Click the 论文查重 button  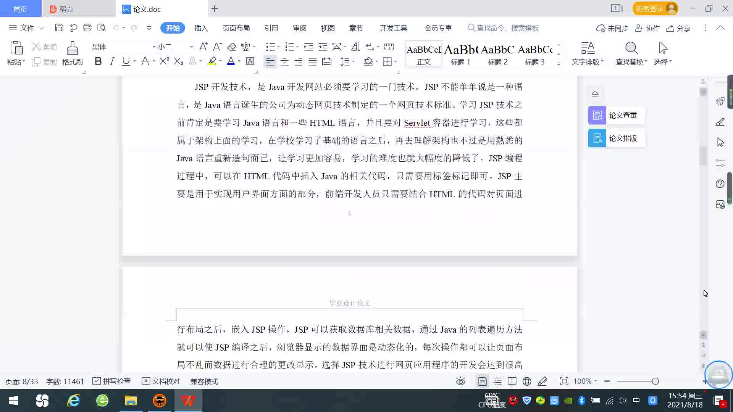616,115
